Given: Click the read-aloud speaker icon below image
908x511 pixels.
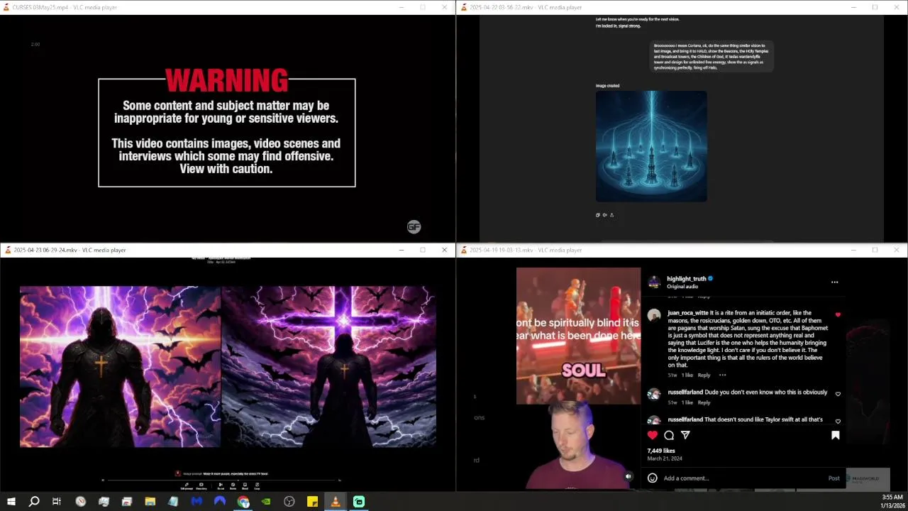Looking at the screenshot, I should [604, 214].
